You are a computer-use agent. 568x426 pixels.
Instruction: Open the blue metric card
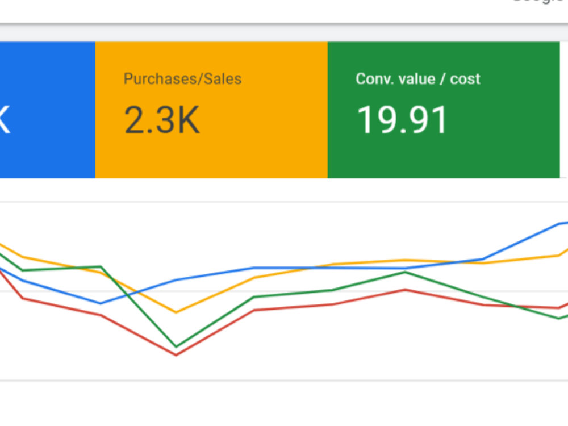(x=48, y=110)
